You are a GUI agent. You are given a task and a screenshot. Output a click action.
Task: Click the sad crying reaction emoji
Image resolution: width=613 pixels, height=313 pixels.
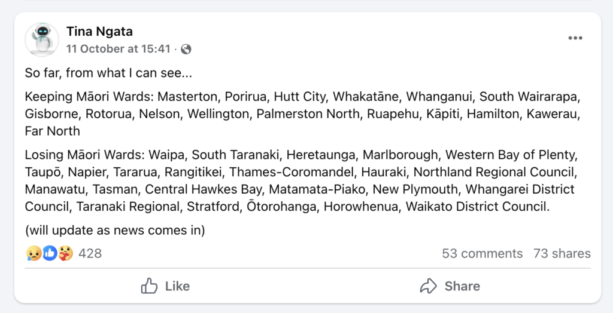click(33, 253)
